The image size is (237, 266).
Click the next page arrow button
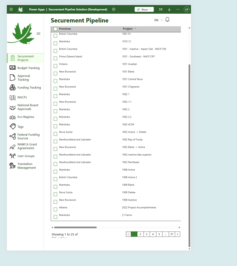178,234
